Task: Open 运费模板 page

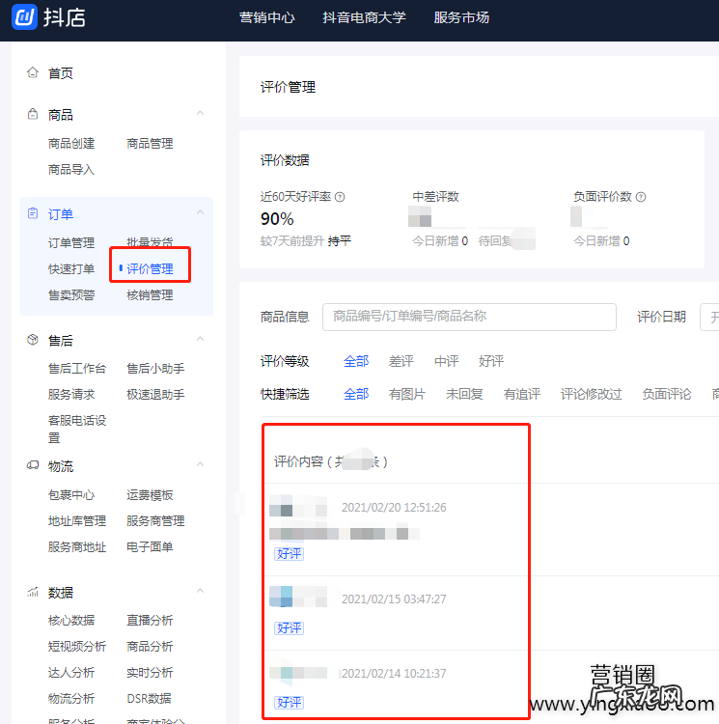Action: point(150,495)
